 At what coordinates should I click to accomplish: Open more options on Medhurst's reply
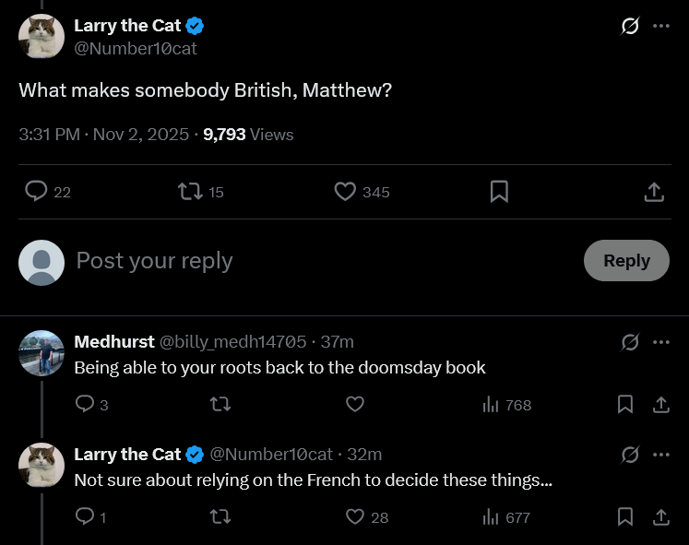click(x=660, y=342)
